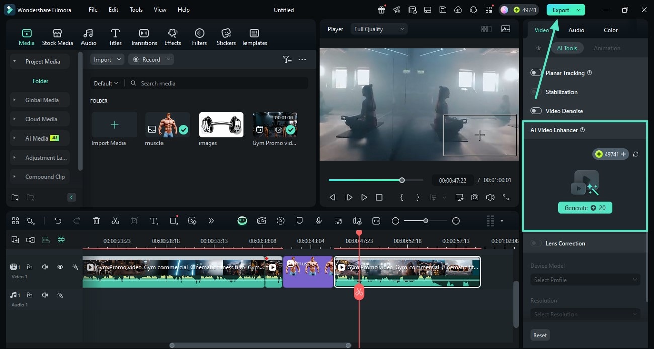Turn on Video Denoise switch

click(536, 111)
